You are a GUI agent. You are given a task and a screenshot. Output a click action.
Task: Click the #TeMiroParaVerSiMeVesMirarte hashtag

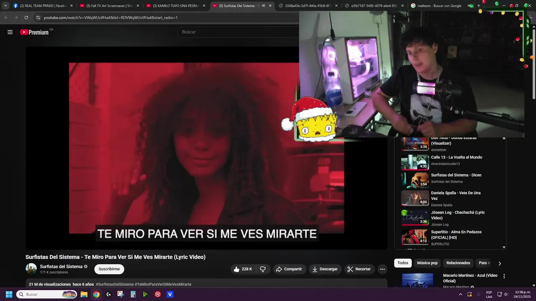click(163, 284)
